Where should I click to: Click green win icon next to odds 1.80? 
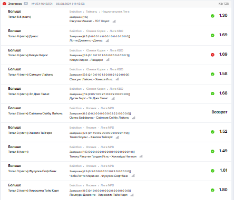(212, 190)
